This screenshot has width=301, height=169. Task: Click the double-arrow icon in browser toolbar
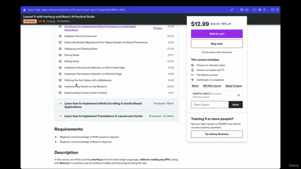coord(272,10)
